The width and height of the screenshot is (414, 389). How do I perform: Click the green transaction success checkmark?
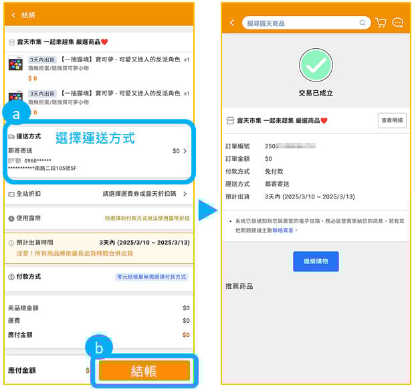(316, 64)
